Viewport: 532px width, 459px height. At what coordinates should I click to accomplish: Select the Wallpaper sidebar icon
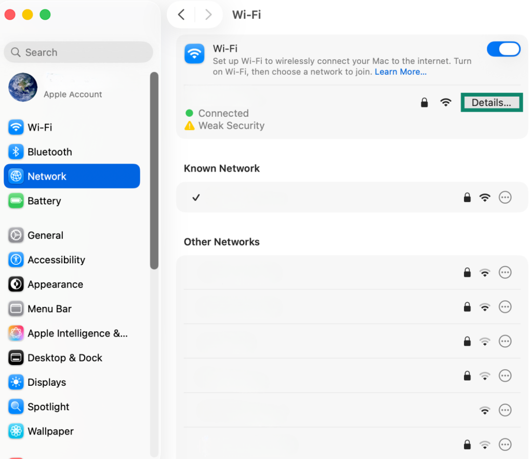16,431
